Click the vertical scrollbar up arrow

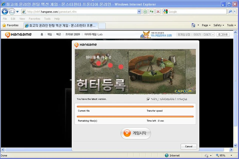235,32
